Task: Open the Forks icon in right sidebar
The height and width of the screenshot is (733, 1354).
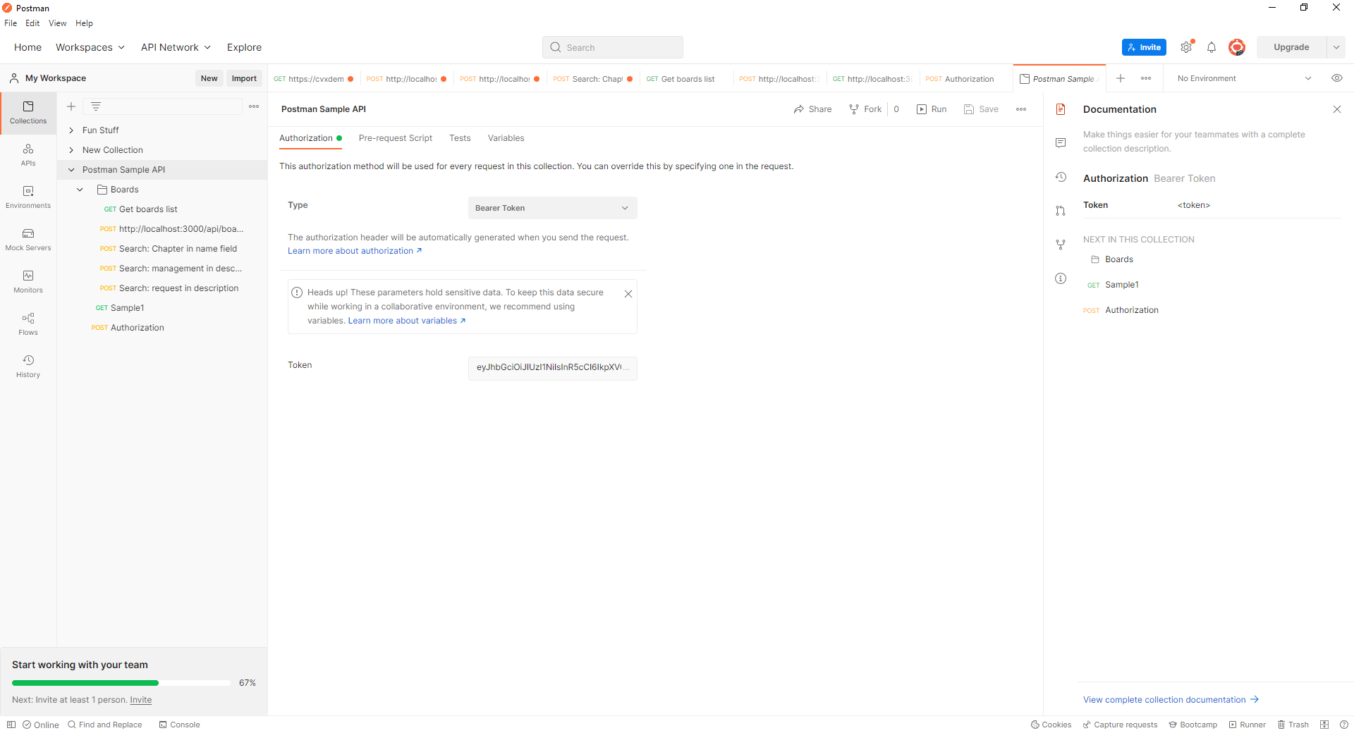Action: (1061, 245)
